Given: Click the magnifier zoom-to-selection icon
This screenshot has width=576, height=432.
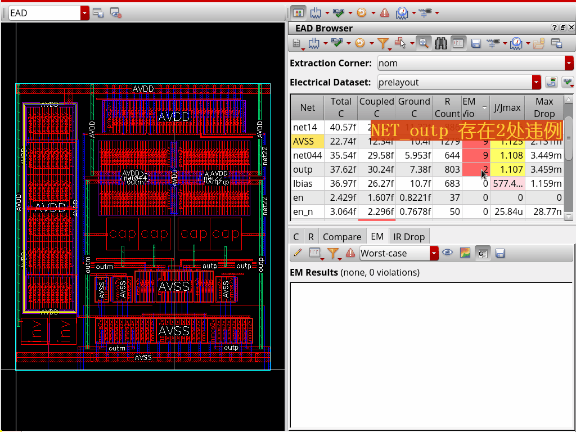Looking at the screenshot, I should [424, 43].
